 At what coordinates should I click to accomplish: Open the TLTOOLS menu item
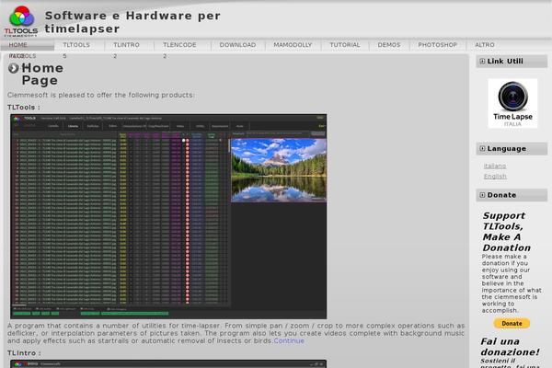tap(76, 45)
